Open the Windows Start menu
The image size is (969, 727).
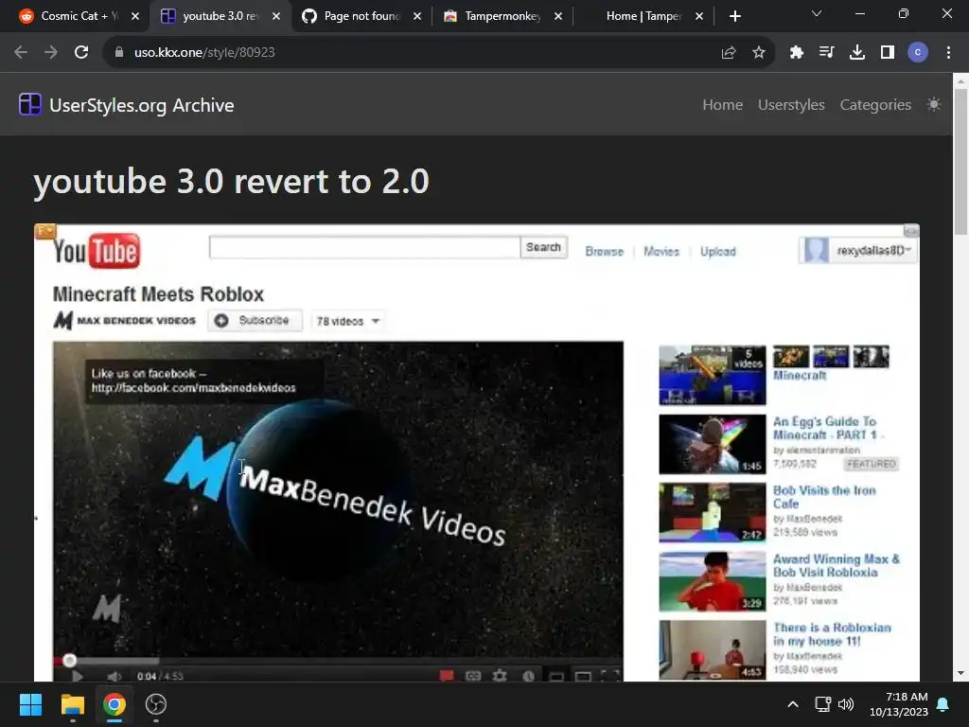(30, 704)
